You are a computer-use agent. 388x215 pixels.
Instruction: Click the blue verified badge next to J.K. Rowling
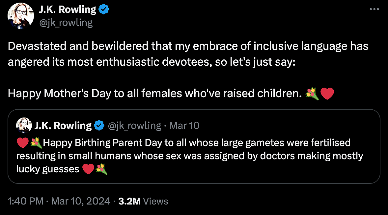point(103,9)
